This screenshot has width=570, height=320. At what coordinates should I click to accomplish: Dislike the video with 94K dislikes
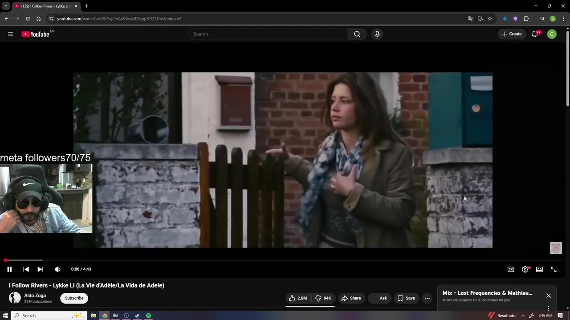coord(323,298)
